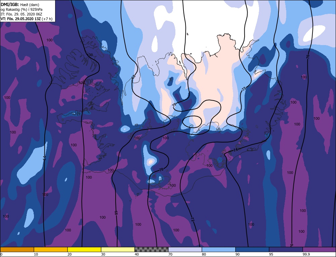336x257 pixels.
Task: Click the legend scale value '80'
Action: 204,254
